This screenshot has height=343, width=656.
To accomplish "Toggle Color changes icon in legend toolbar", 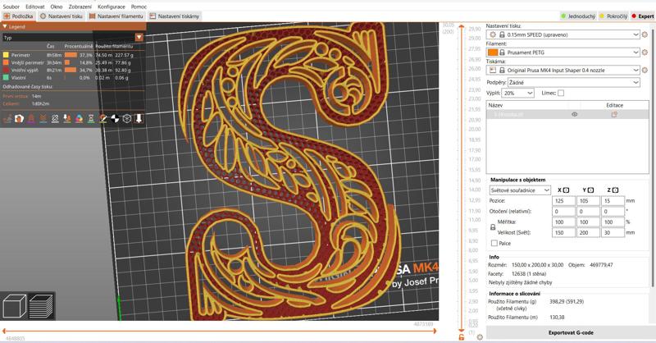I will point(79,119).
